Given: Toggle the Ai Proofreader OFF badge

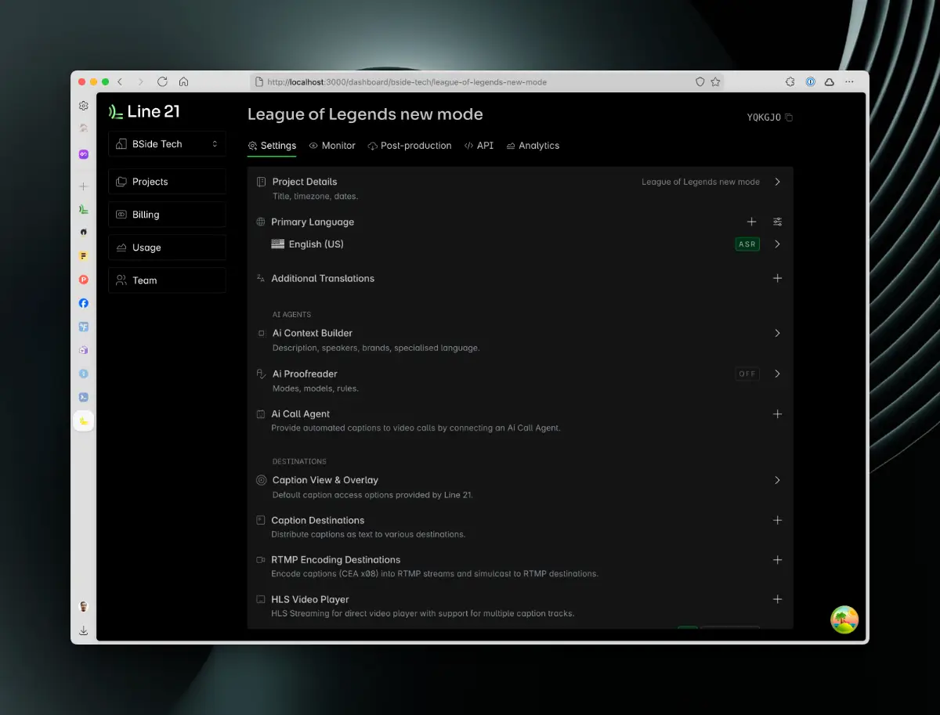Looking at the screenshot, I should tap(747, 374).
